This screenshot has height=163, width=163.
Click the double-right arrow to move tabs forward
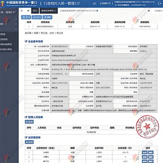(x=149, y=11)
